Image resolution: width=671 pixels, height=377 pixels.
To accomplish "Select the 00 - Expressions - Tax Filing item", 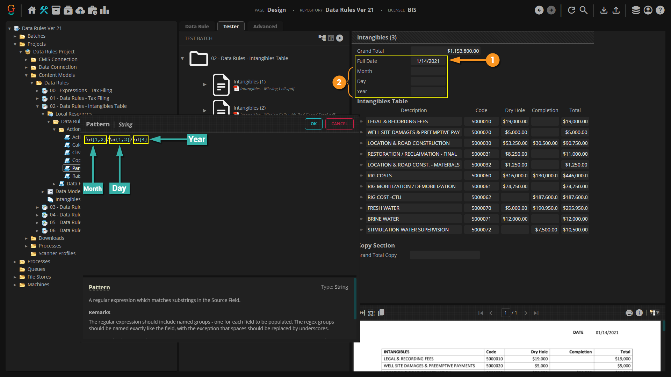I will (81, 90).
